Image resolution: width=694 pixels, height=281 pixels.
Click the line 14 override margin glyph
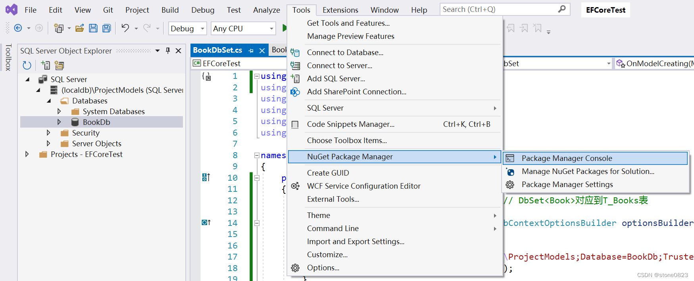click(x=206, y=223)
